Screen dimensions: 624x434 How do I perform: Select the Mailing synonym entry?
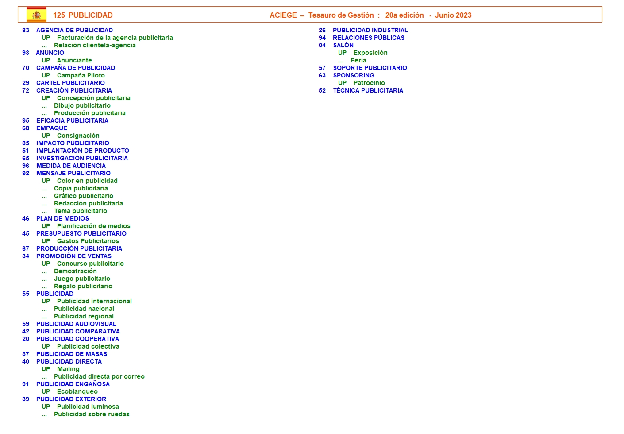click(x=68, y=369)
